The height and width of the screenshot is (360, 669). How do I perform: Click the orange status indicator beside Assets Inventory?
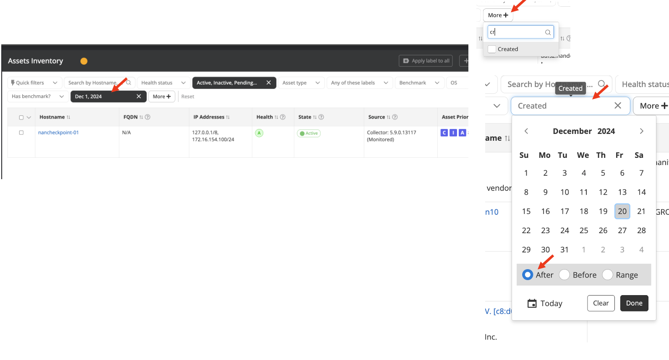click(x=84, y=61)
